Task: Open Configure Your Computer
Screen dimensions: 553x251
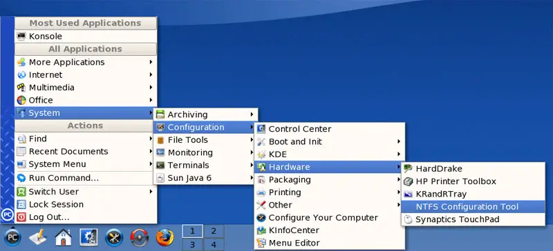Action: (330, 218)
